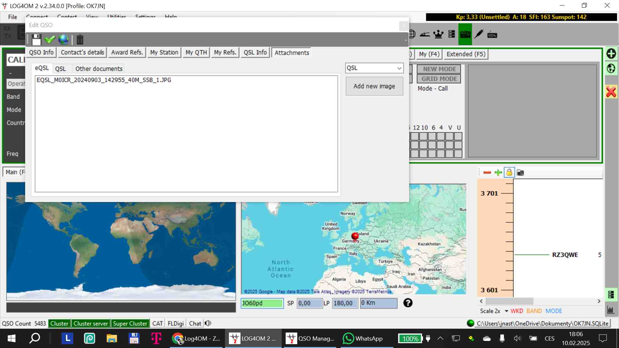Open the keyboard keyer icon in toolbar
The height and width of the screenshot is (348, 619).
tap(492, 34)
